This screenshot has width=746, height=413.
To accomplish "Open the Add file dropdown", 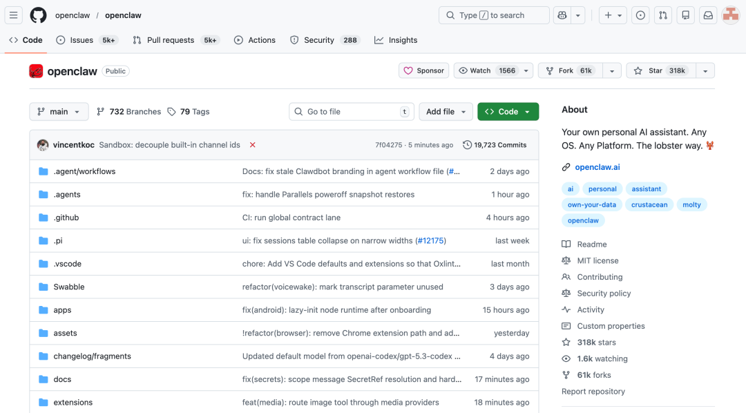I will 446,111.
